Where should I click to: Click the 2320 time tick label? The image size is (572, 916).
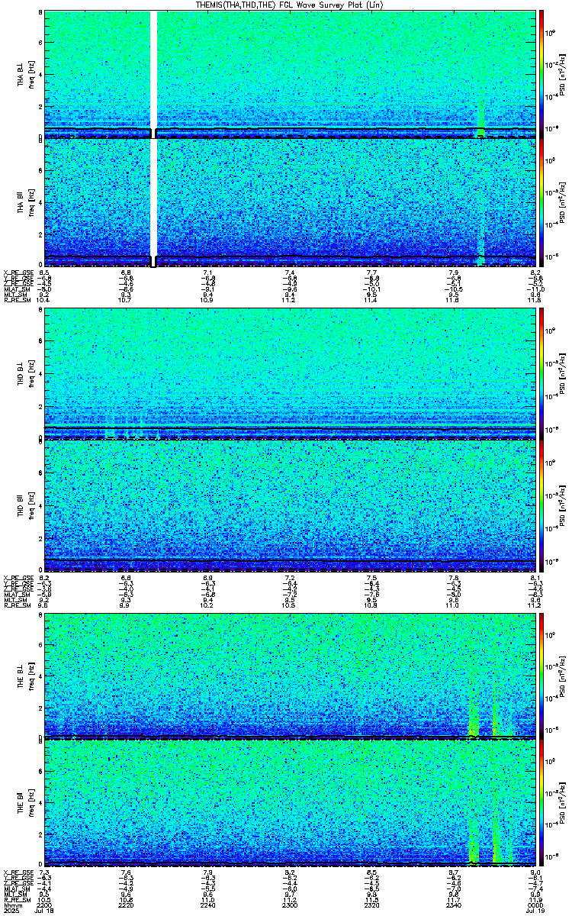coord(371,905)
